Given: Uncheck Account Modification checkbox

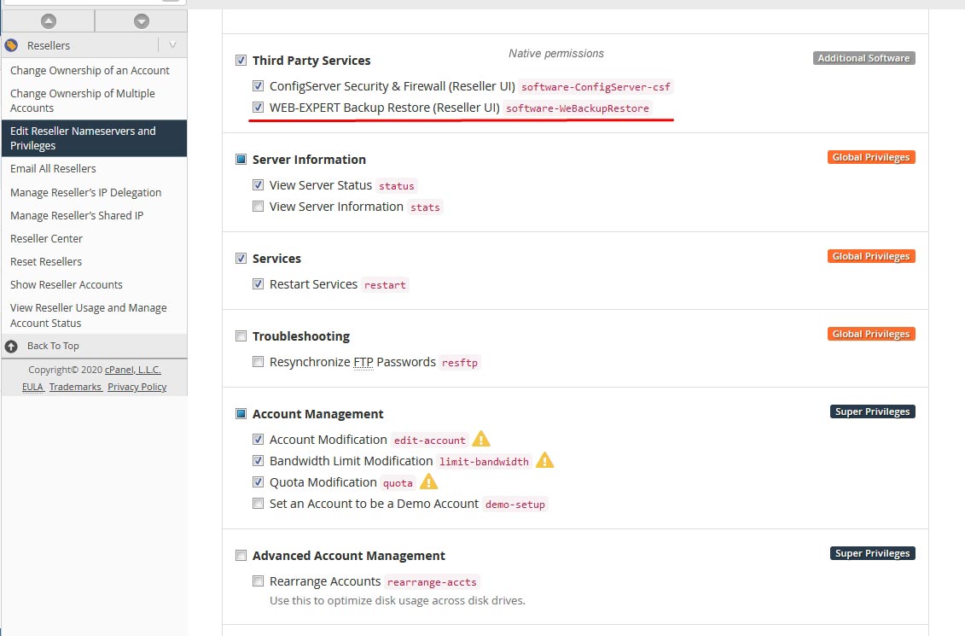Looking at the screenshot, I should click(x=258, y=439).
